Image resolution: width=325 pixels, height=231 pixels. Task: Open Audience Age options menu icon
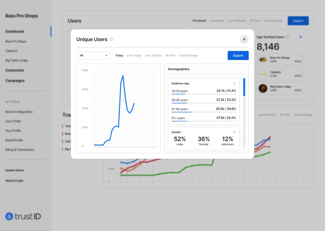pos(234,84)
